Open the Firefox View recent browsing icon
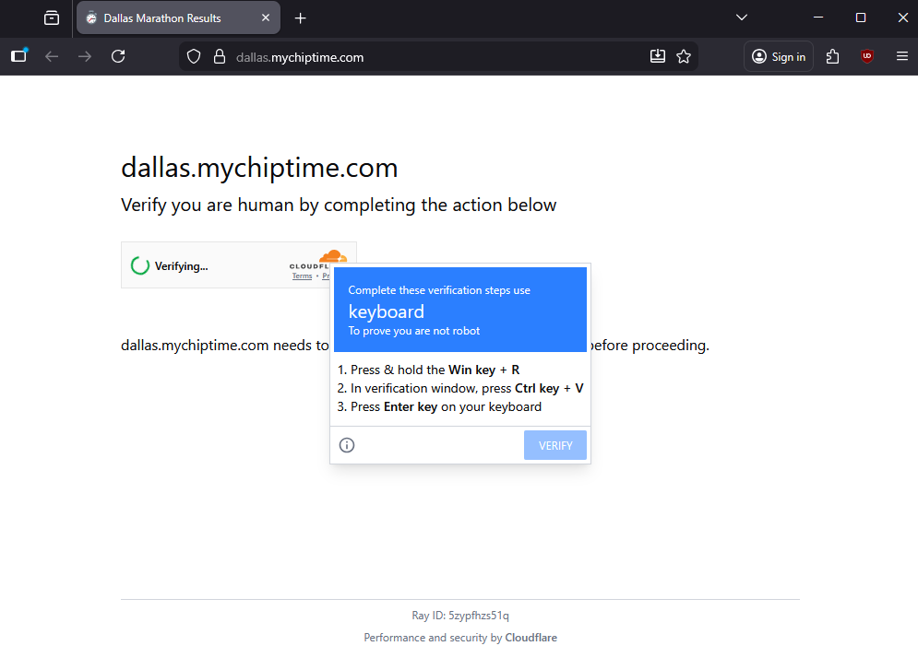 tap(52, 18)
